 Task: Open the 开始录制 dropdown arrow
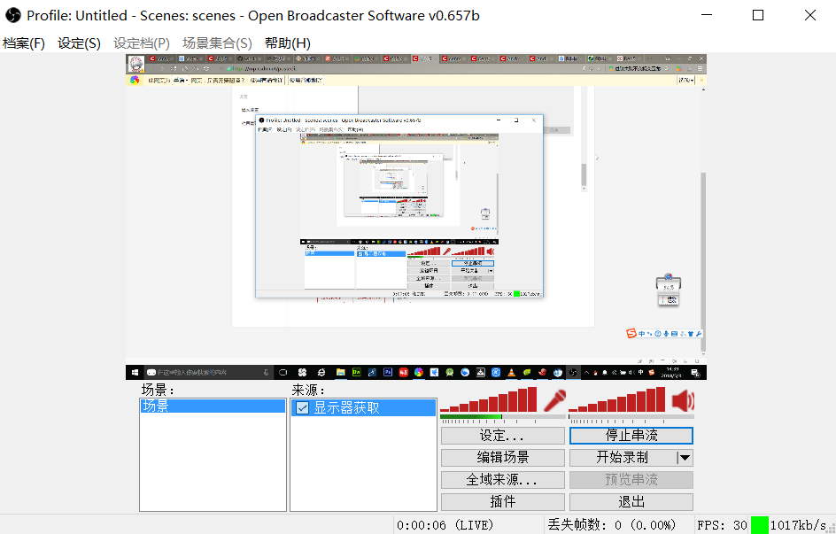click(x=685, y=457)
